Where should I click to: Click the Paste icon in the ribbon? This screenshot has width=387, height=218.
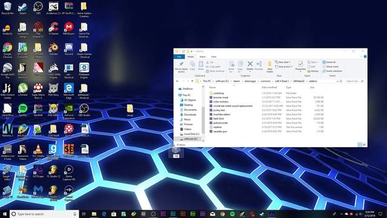(x=201, y=66)
